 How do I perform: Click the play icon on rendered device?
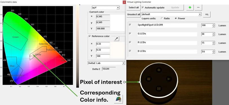pyautogui.click(x=169, y=79)
